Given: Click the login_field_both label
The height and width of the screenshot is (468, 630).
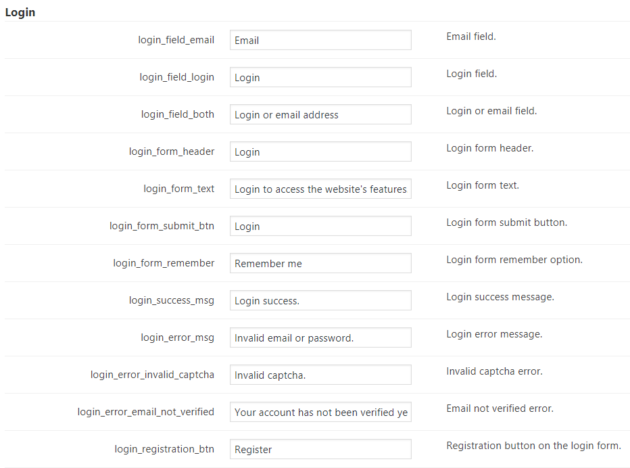Looking at the screenshot, I should [178, 114].
